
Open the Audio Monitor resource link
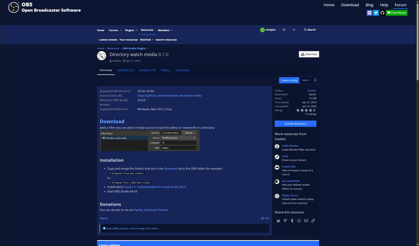290,146
